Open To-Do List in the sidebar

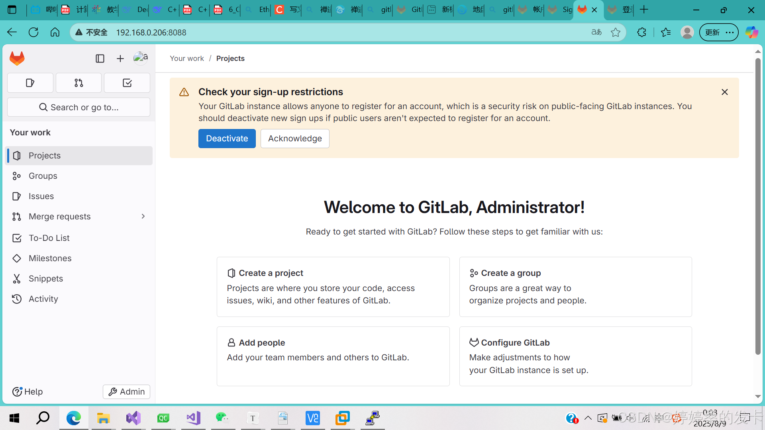click(x=79, y=238)
